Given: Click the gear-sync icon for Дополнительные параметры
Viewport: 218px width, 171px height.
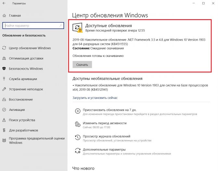Looking at the screenshot, I should (77, 151).
